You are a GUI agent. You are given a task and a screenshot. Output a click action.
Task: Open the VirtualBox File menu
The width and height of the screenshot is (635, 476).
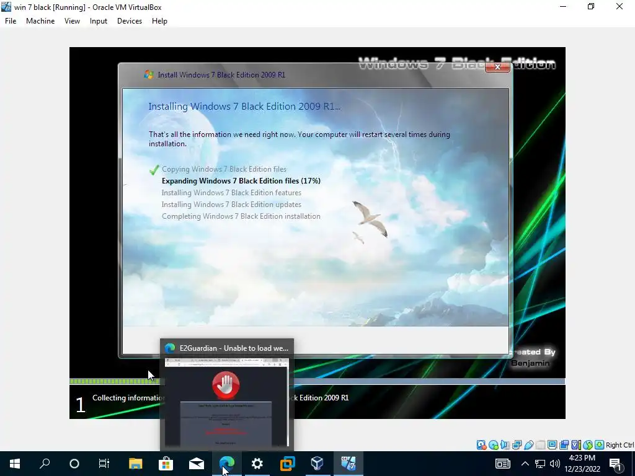11,21
